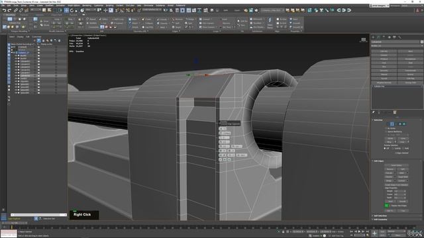Image resolution: width=424 pixels, height=238 pixels.
Task: Select Polygon sub-object level in Selection rollout
Action: 400,124
